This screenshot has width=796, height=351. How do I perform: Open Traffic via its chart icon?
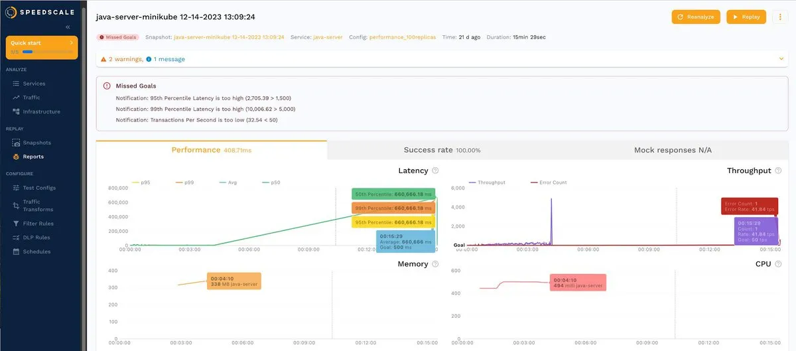(x=16, y=98)
